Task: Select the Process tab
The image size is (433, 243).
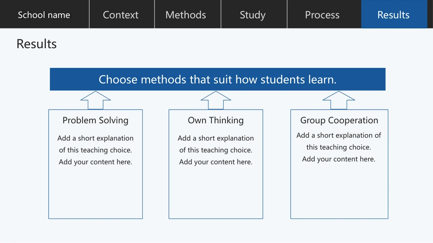Action: coord(324,14)
